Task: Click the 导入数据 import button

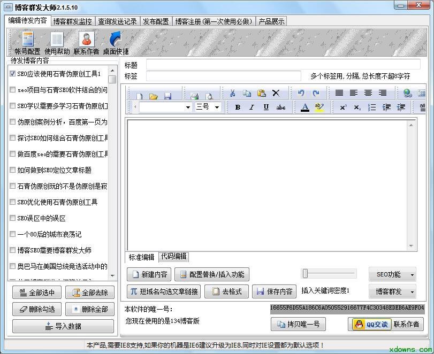Action: [x=63, y=326]
